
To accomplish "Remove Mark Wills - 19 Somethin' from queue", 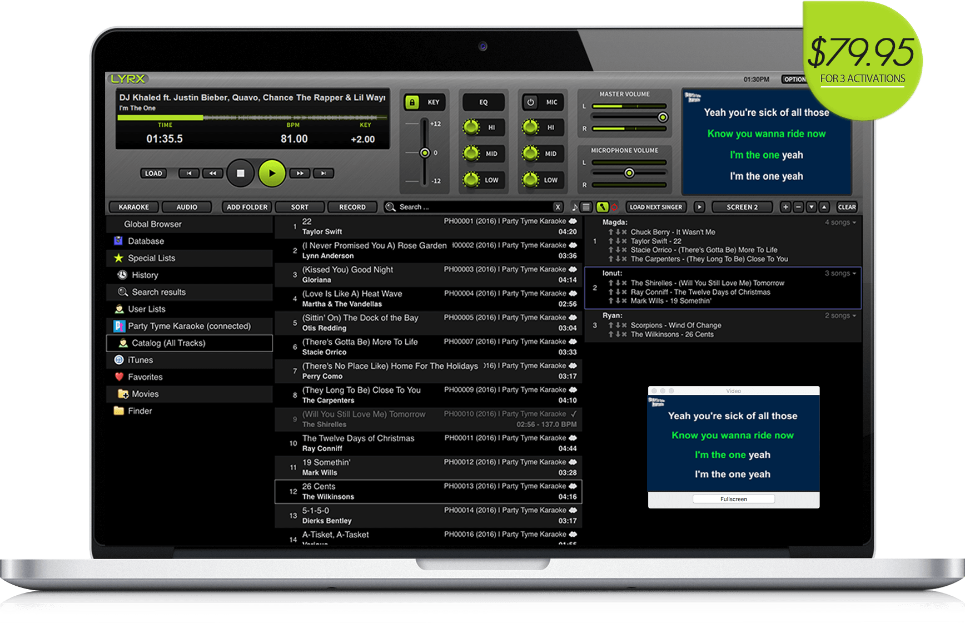I will click(x=624, y=301).
